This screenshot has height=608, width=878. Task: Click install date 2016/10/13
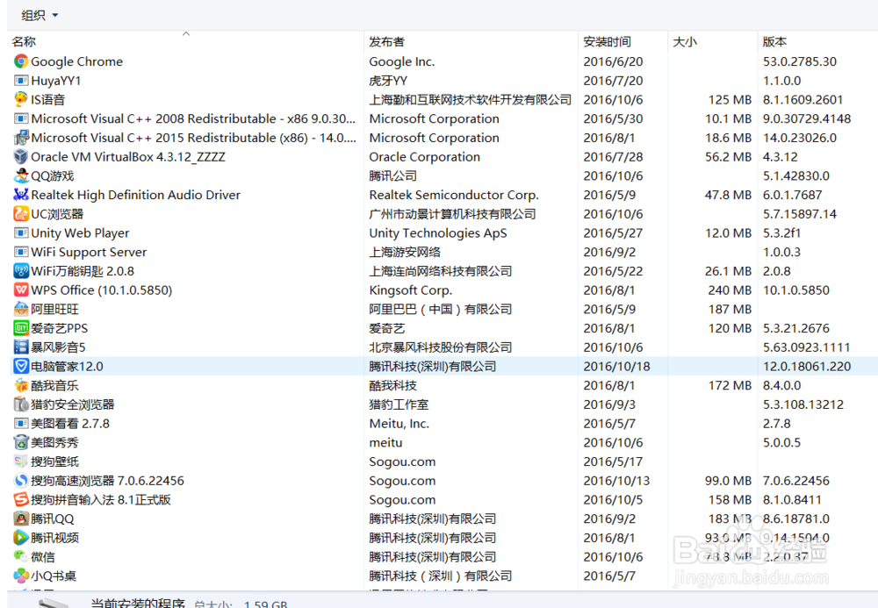pos(616,481)
